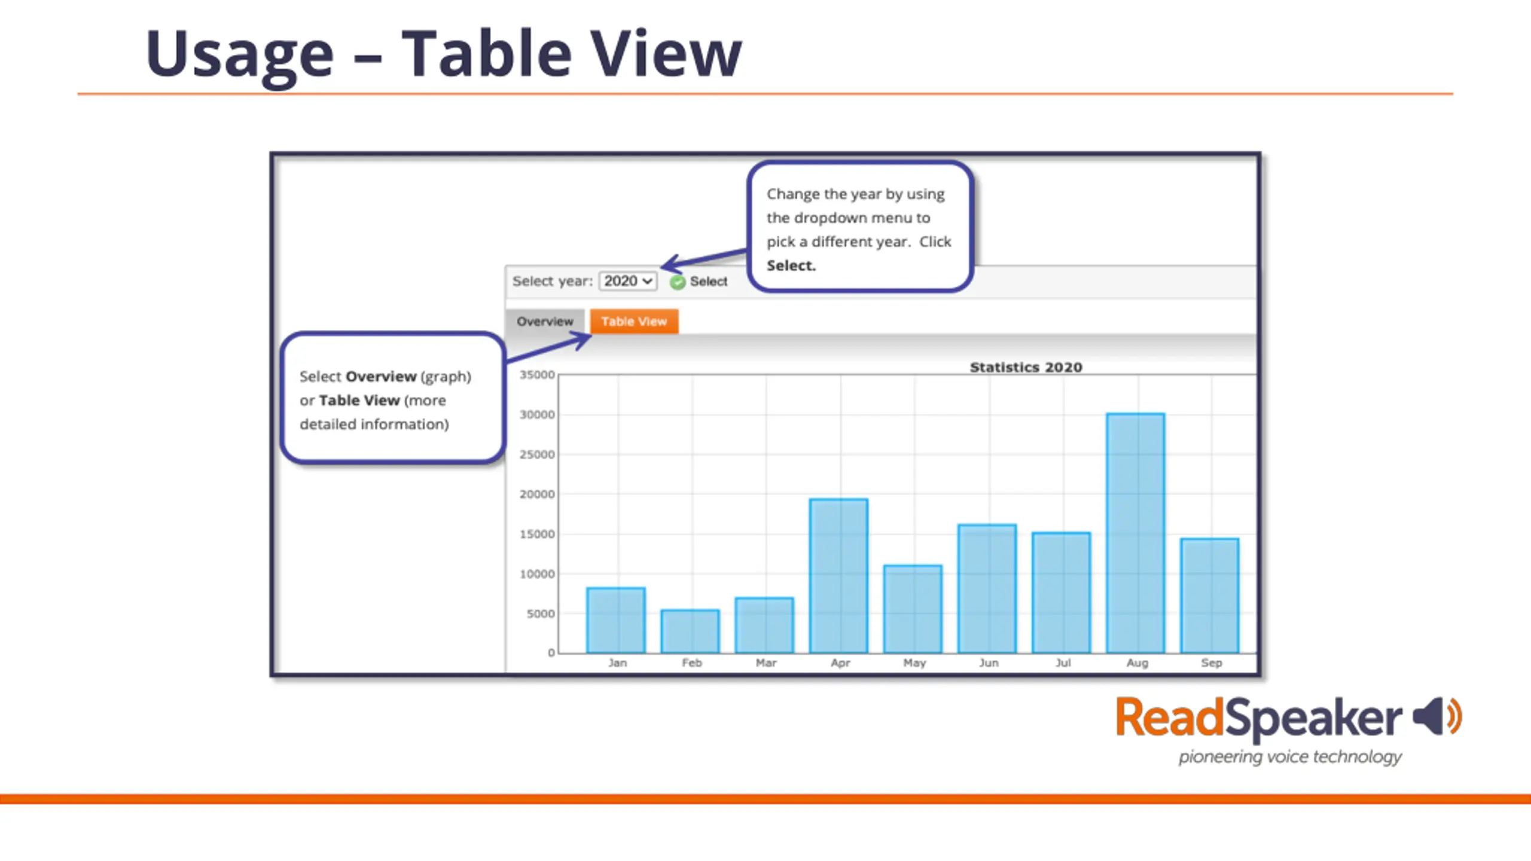The width and height of the screenshot is (1531, 861).
Task: Click the Mar bar in the chart
Action: pyautogui.click(x=764, y=625)
